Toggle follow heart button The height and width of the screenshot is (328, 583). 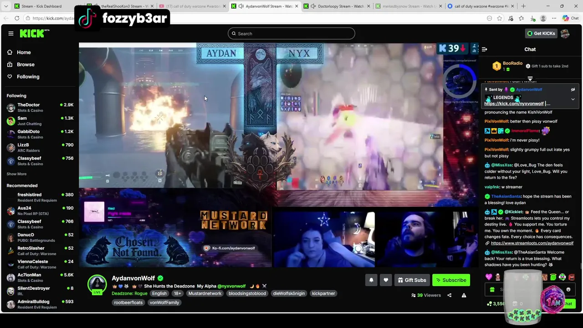[386, 280]
